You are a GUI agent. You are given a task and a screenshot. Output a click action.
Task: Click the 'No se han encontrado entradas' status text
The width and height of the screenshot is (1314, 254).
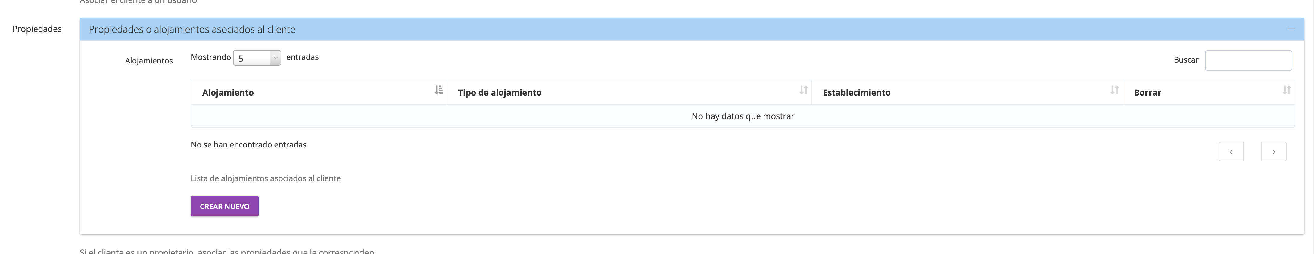[248, 145]
